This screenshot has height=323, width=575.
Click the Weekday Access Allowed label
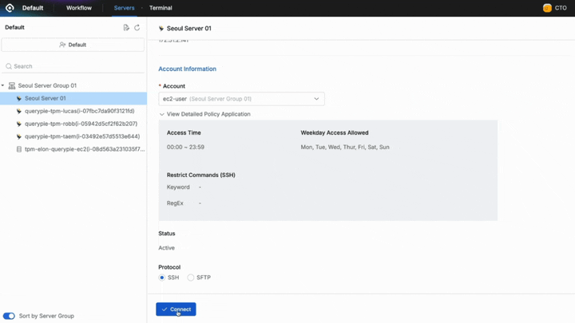click(335, 132)
